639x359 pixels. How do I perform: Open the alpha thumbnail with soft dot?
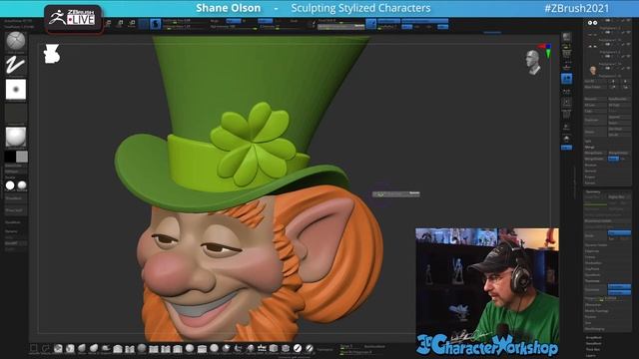tap(16, 89)
